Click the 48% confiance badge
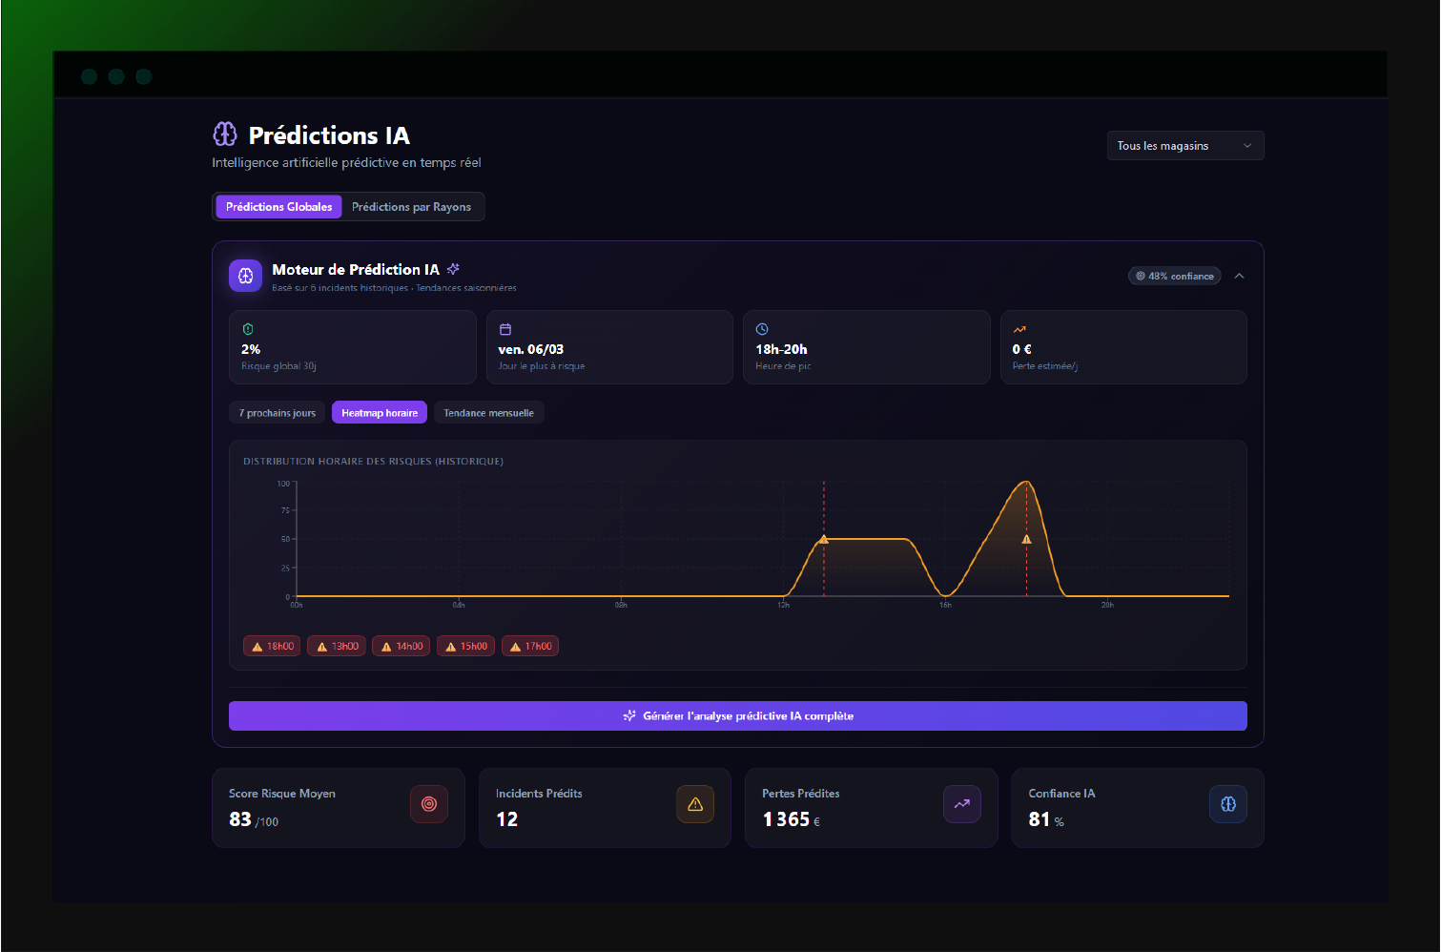1441x952 pixels. pos(1174,276)
